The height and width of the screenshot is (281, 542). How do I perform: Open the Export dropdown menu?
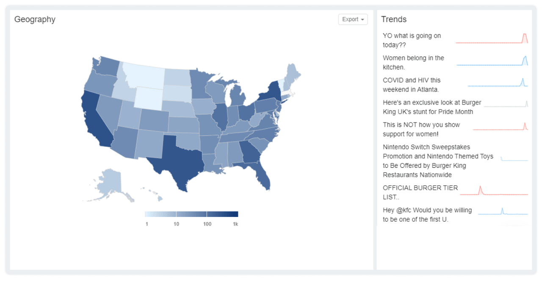coord(353,19)
